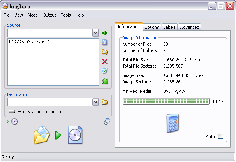
Task: Open the Mode menu
Action: (33, 15)
